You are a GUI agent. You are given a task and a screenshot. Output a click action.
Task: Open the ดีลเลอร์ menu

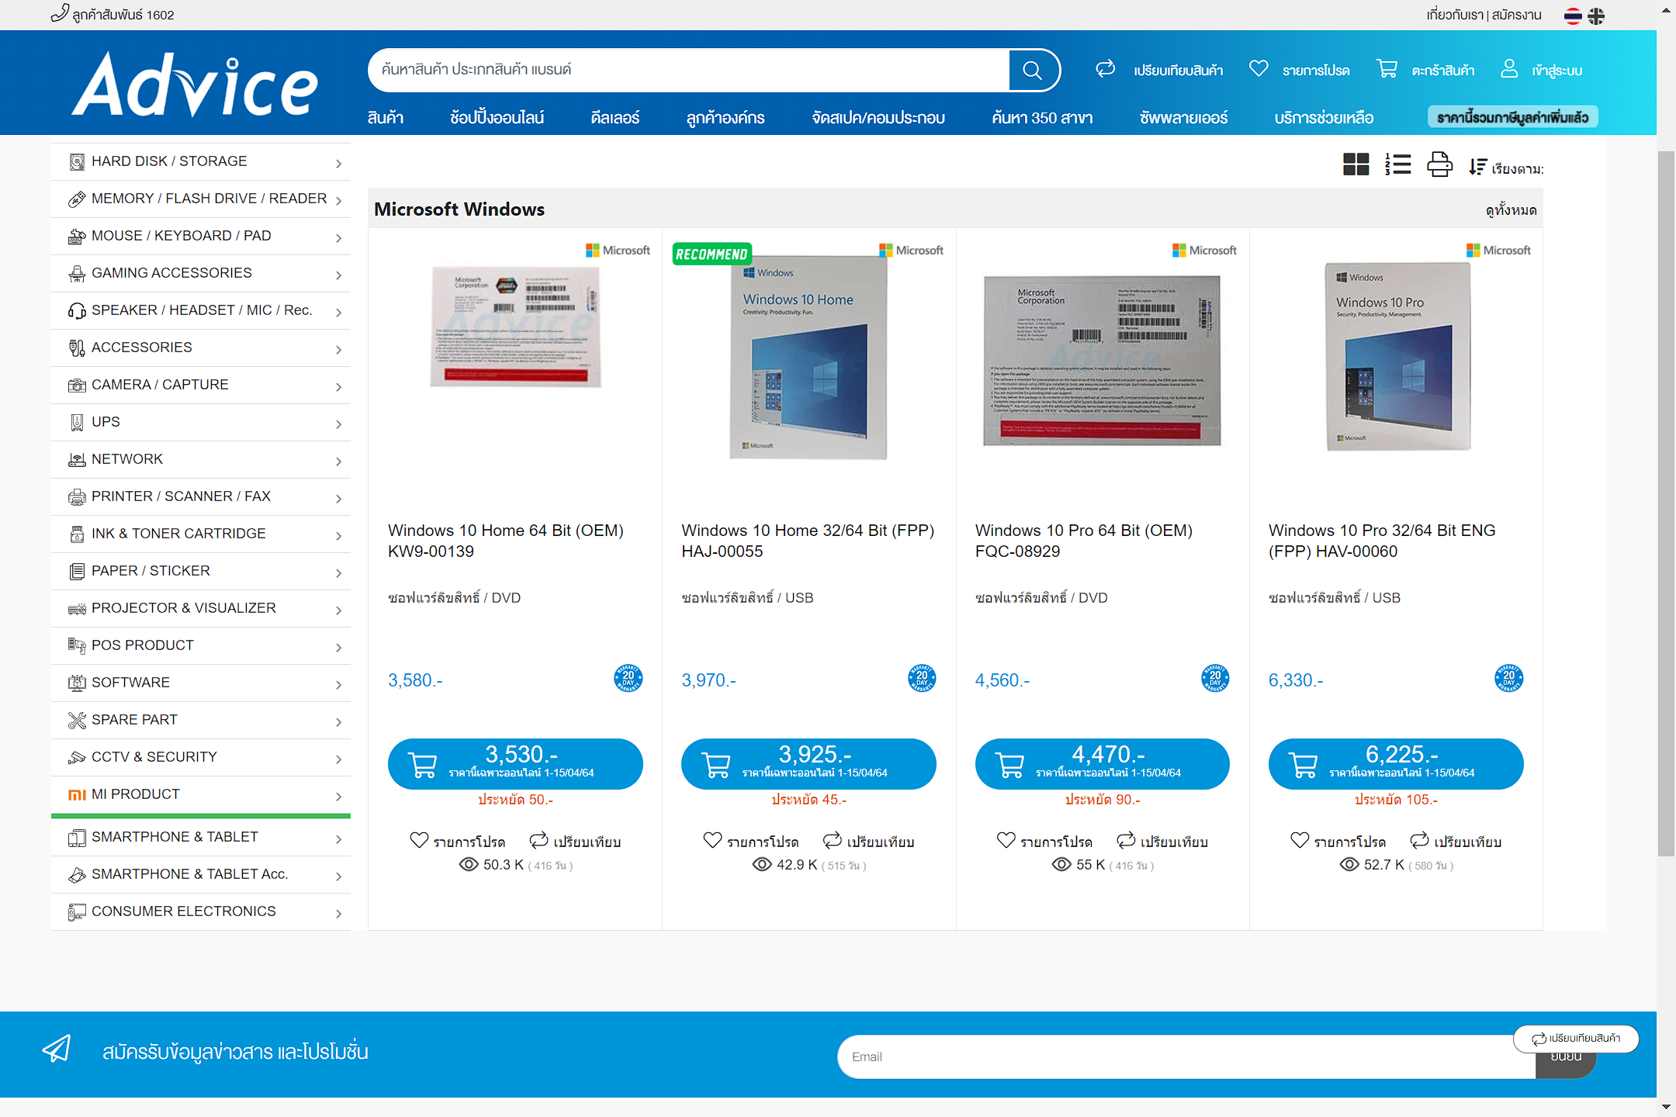coord(615,118)
